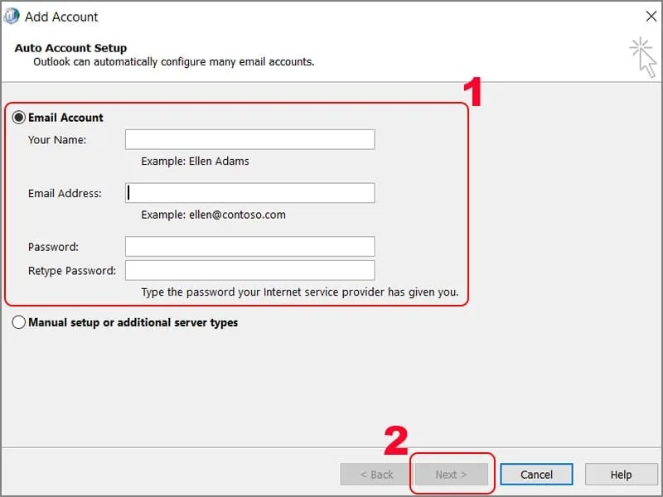Click the "Add Account" title bar text

point(61,17)
